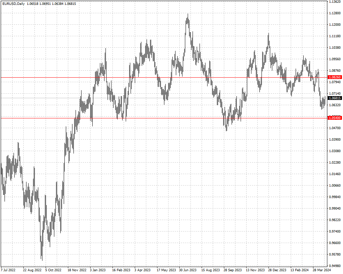The height and width of the screenshot is (274, 343).
Task: Click the 0.99040 price scale label
Action: tap(335, 208)
